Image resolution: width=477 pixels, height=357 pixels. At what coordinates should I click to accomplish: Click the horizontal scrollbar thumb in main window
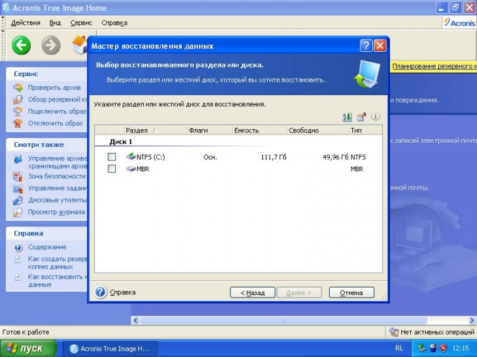tap(283, 320)
